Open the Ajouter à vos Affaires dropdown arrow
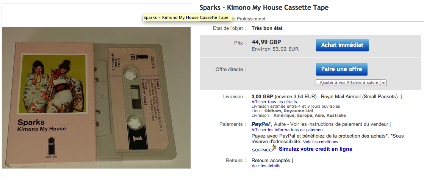 (x=383, y=83)
